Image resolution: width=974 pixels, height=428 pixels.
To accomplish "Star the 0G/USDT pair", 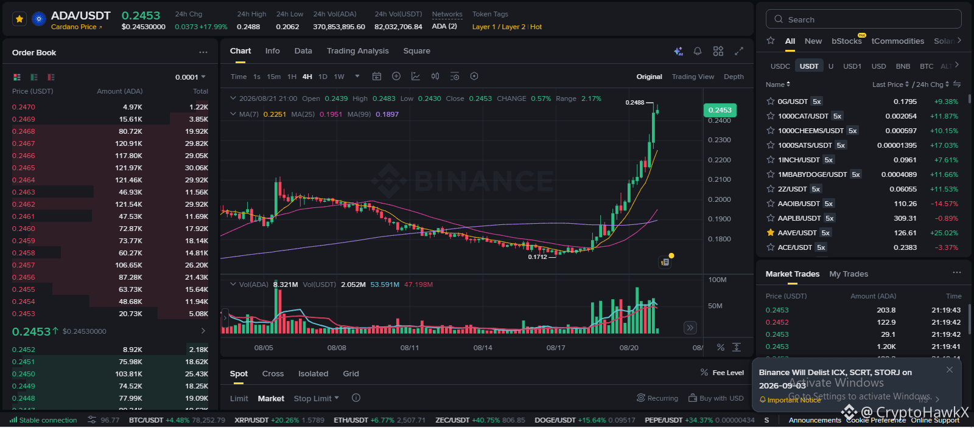I will coord(771,102).
